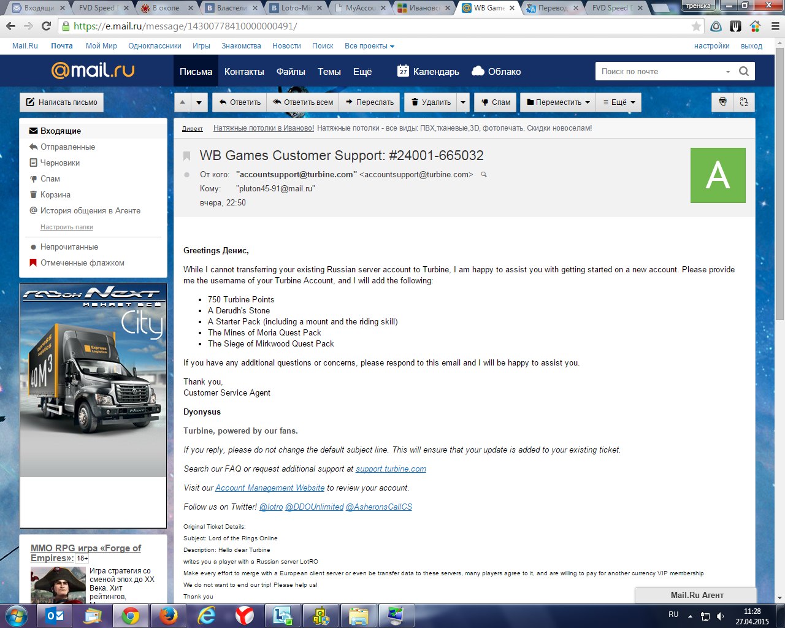The height and width of the screenshot is (628, 785).
Task: Bookmark page with star icon
Action: 696,26
